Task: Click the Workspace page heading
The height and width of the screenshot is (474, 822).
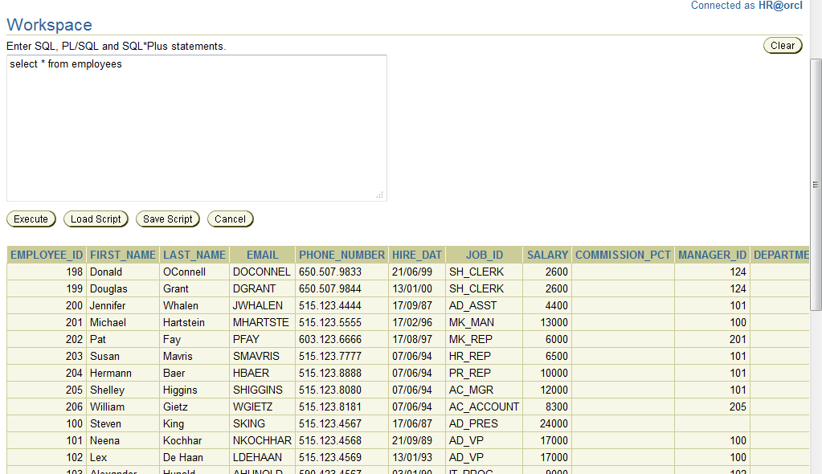Action: [49, 25]
